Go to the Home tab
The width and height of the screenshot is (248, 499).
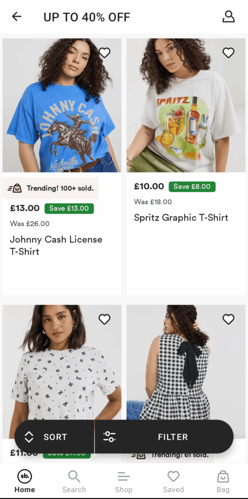pyautogui.click(x=24, y=481)
